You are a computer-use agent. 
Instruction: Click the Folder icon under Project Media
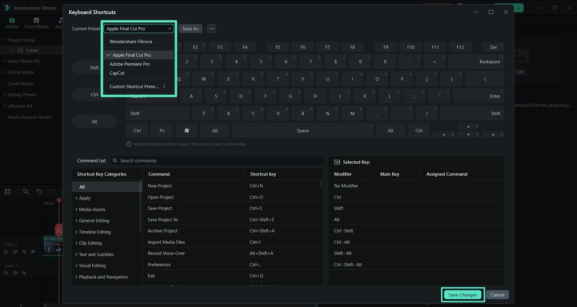[x=20, y=51]
